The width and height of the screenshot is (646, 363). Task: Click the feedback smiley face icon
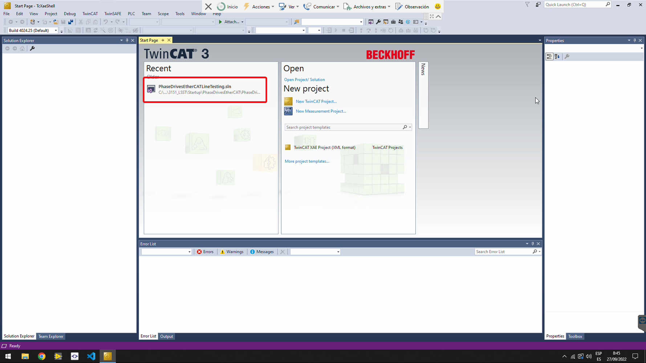438,6
